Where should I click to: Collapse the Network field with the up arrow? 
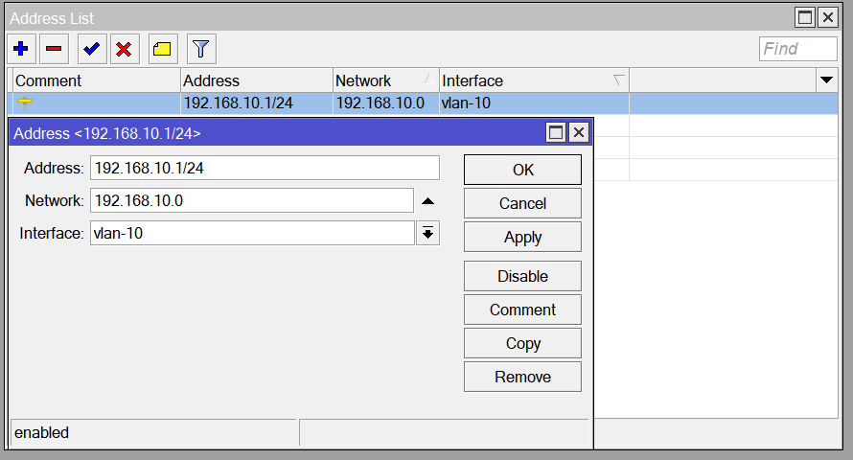click(x=427, y=201)
